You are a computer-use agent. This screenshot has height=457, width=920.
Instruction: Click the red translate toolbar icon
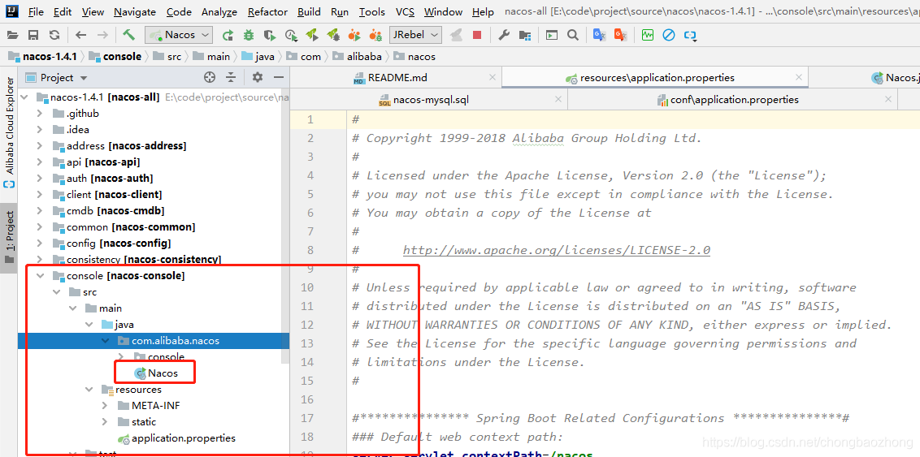click(x=620, y=35)
